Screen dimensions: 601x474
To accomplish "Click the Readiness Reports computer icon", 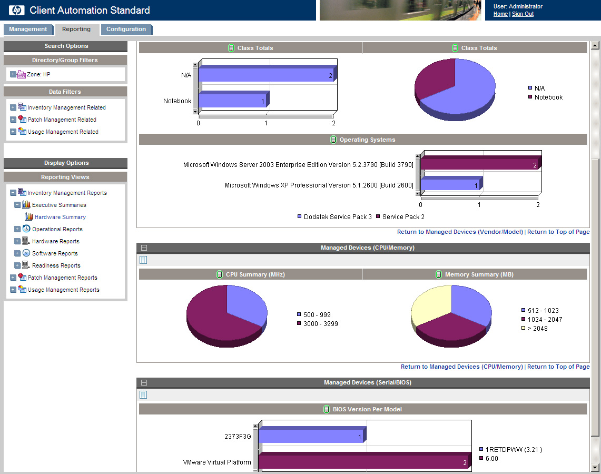I will [x=26, y=265].
